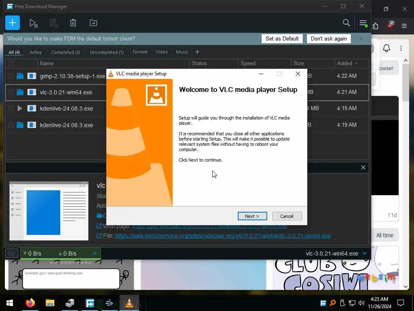Open the Added column sort dropdown arrow
Image resolution: width=414 pixels, height=311 pixels.
(x=356, y=64)
